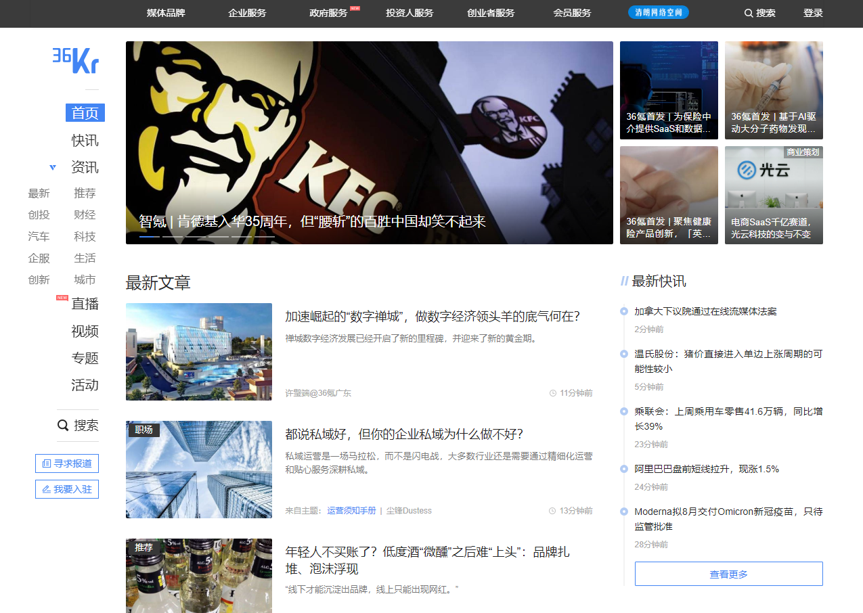
Task: Open the 都说私域好 article title
Action: [404, 434]
